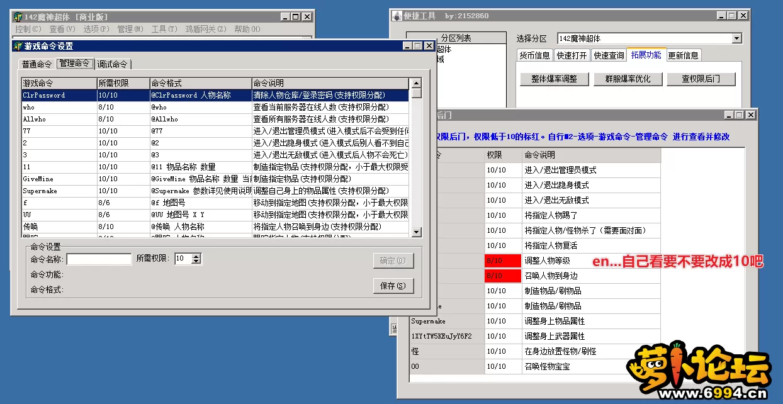Viewport: 783px width, 404px height.
Task: Select the ClrPassword command row
Action: (x=215, y=95)
